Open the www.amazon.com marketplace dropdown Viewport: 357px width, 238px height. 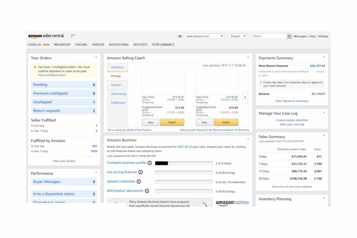[204, 36]
